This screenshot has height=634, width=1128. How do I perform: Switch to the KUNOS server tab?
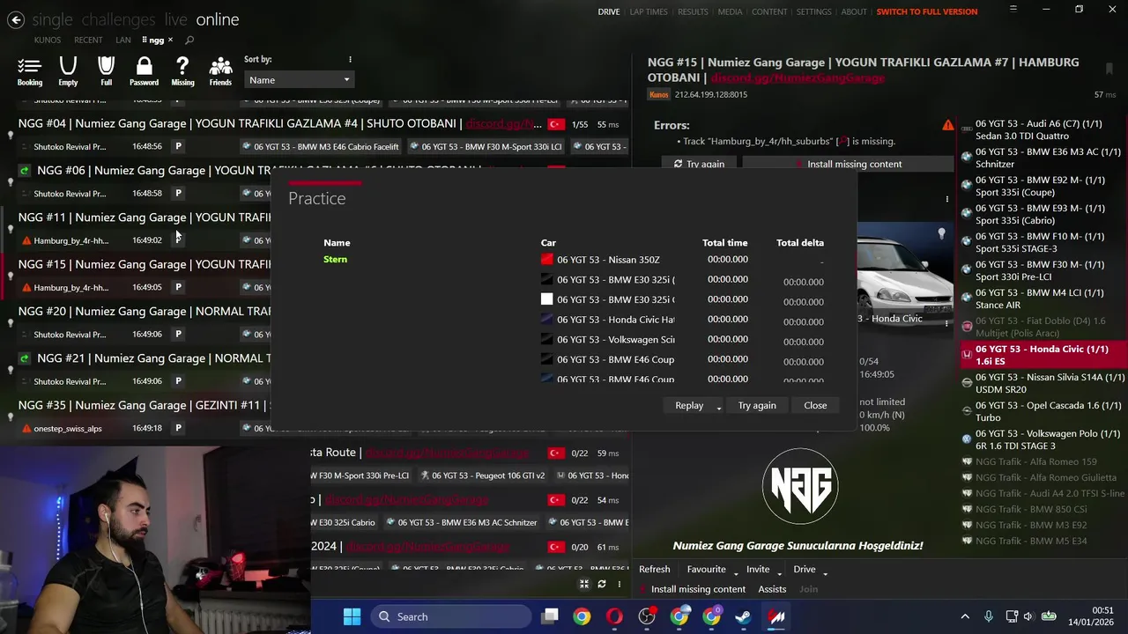pyautogui.click(x=48, y=40)
